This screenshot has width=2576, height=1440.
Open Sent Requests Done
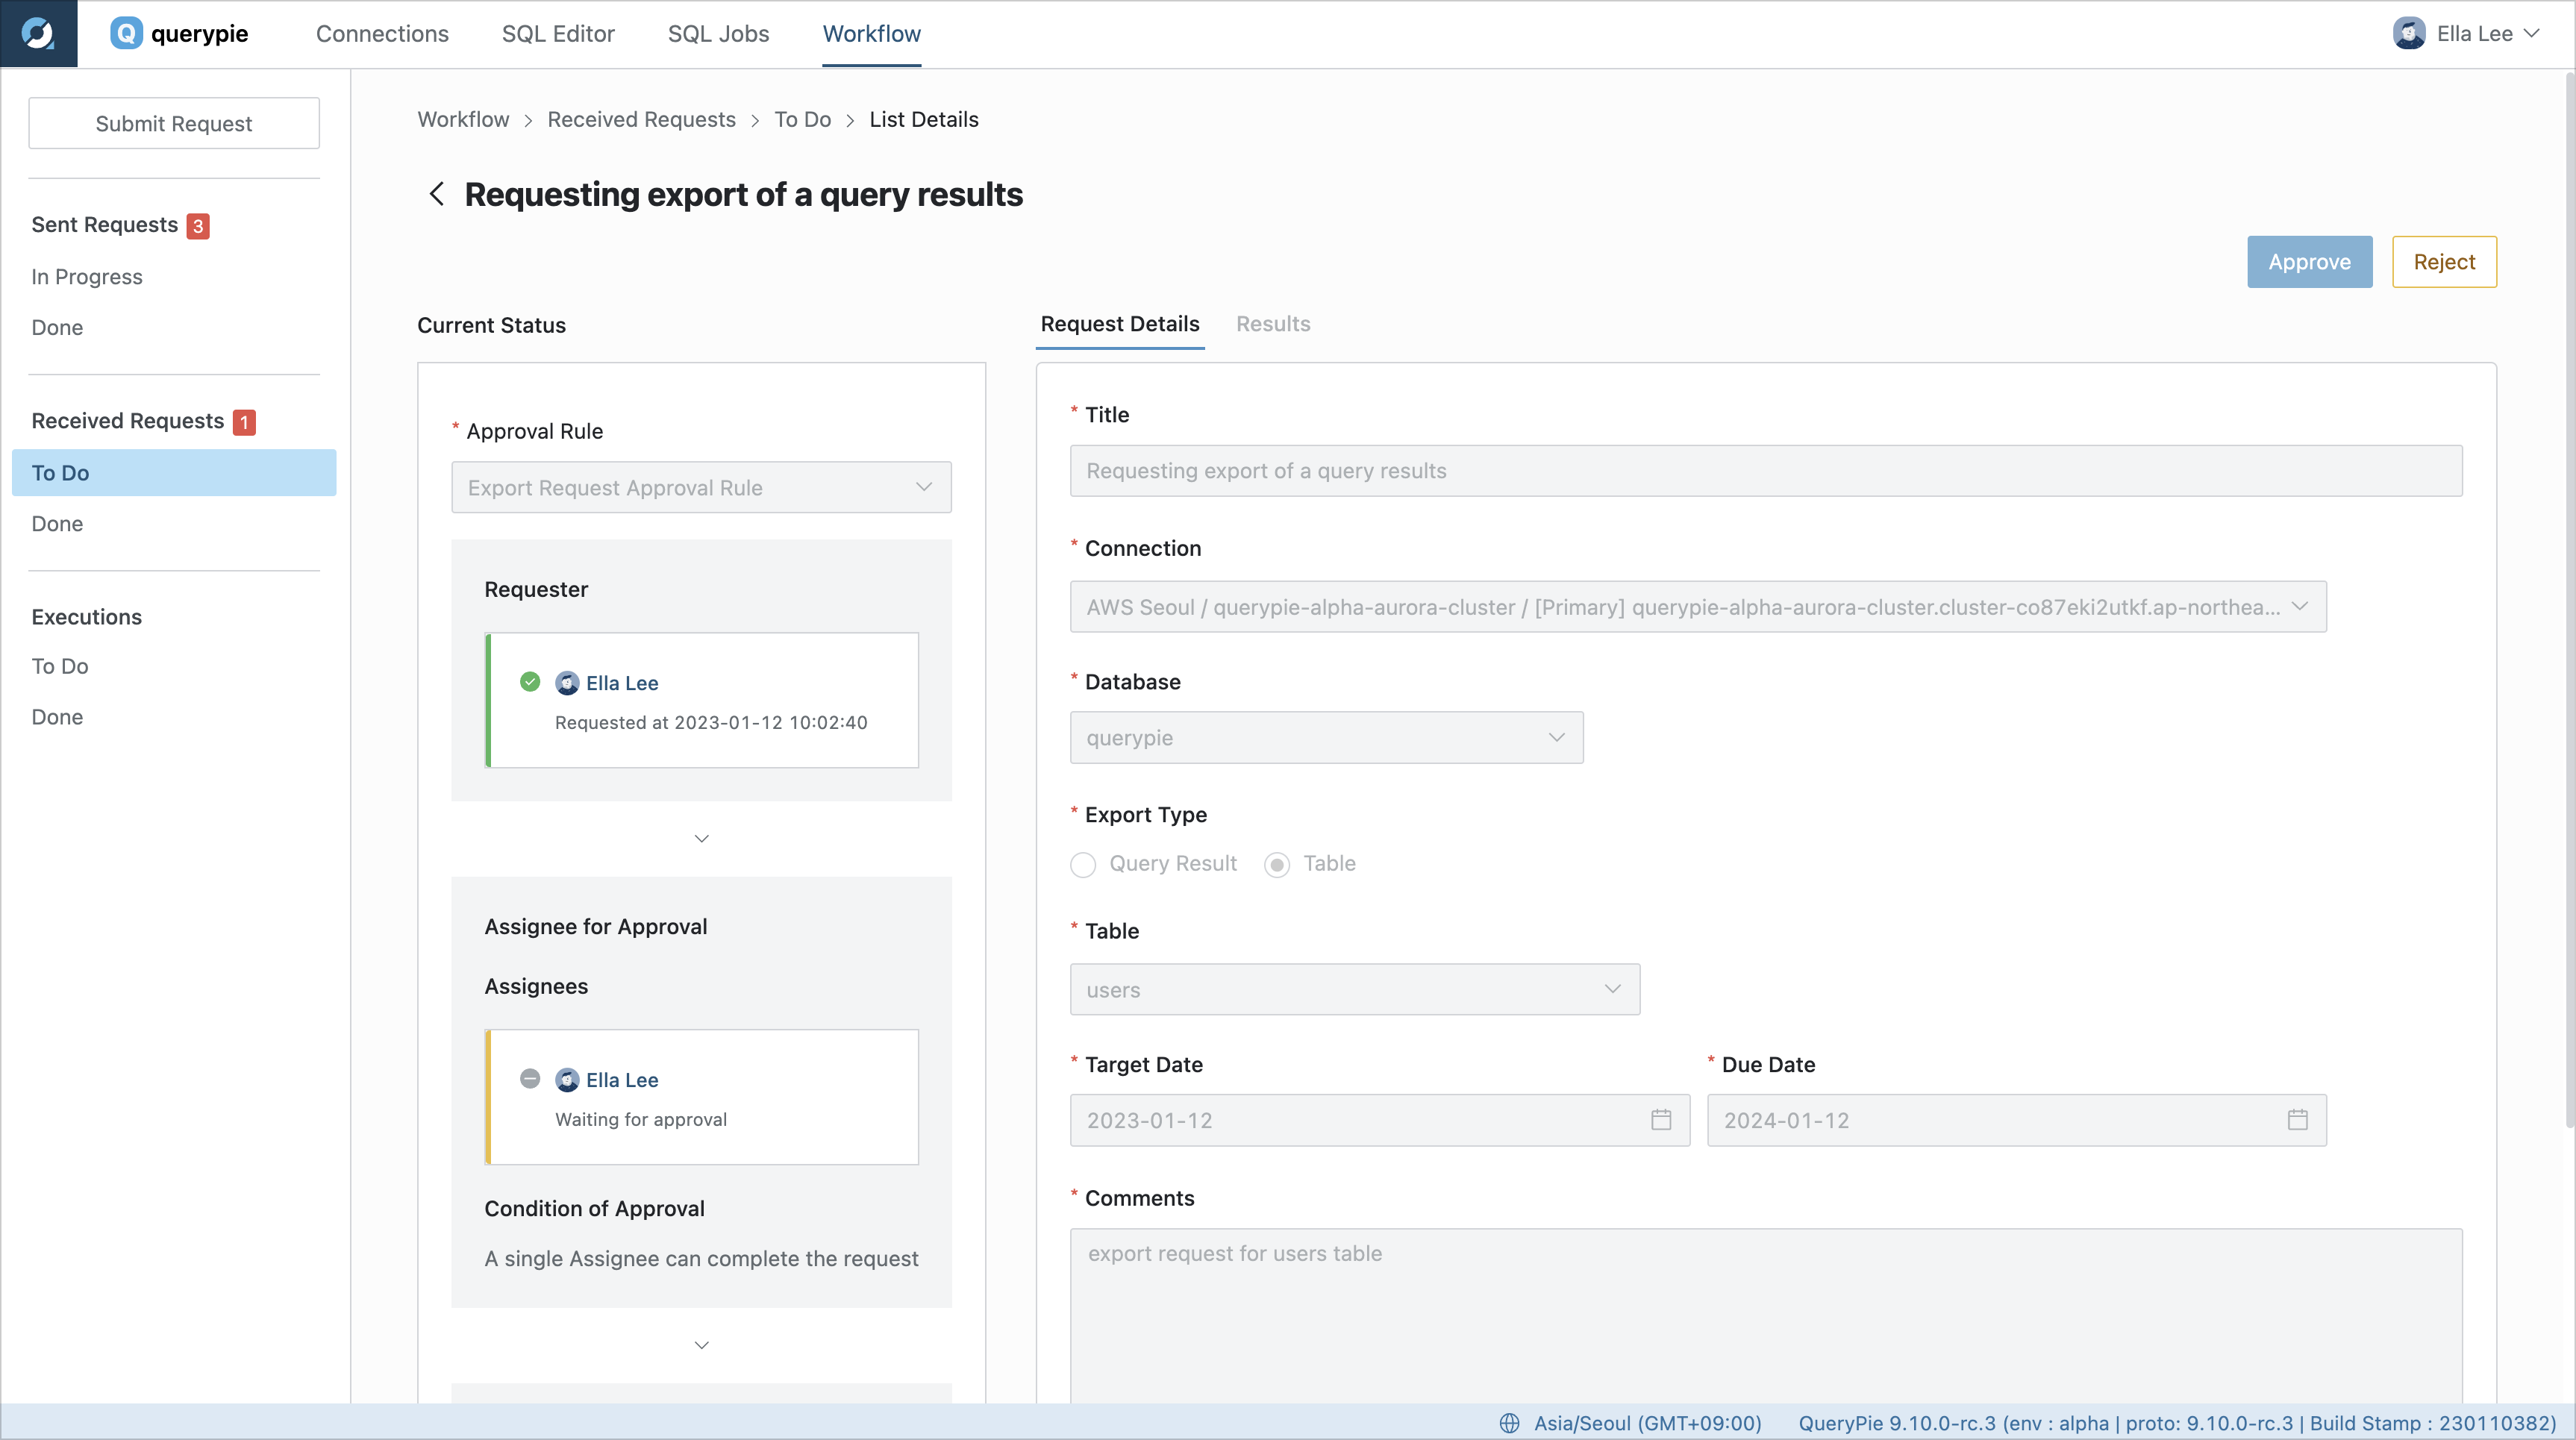[57, 328]
